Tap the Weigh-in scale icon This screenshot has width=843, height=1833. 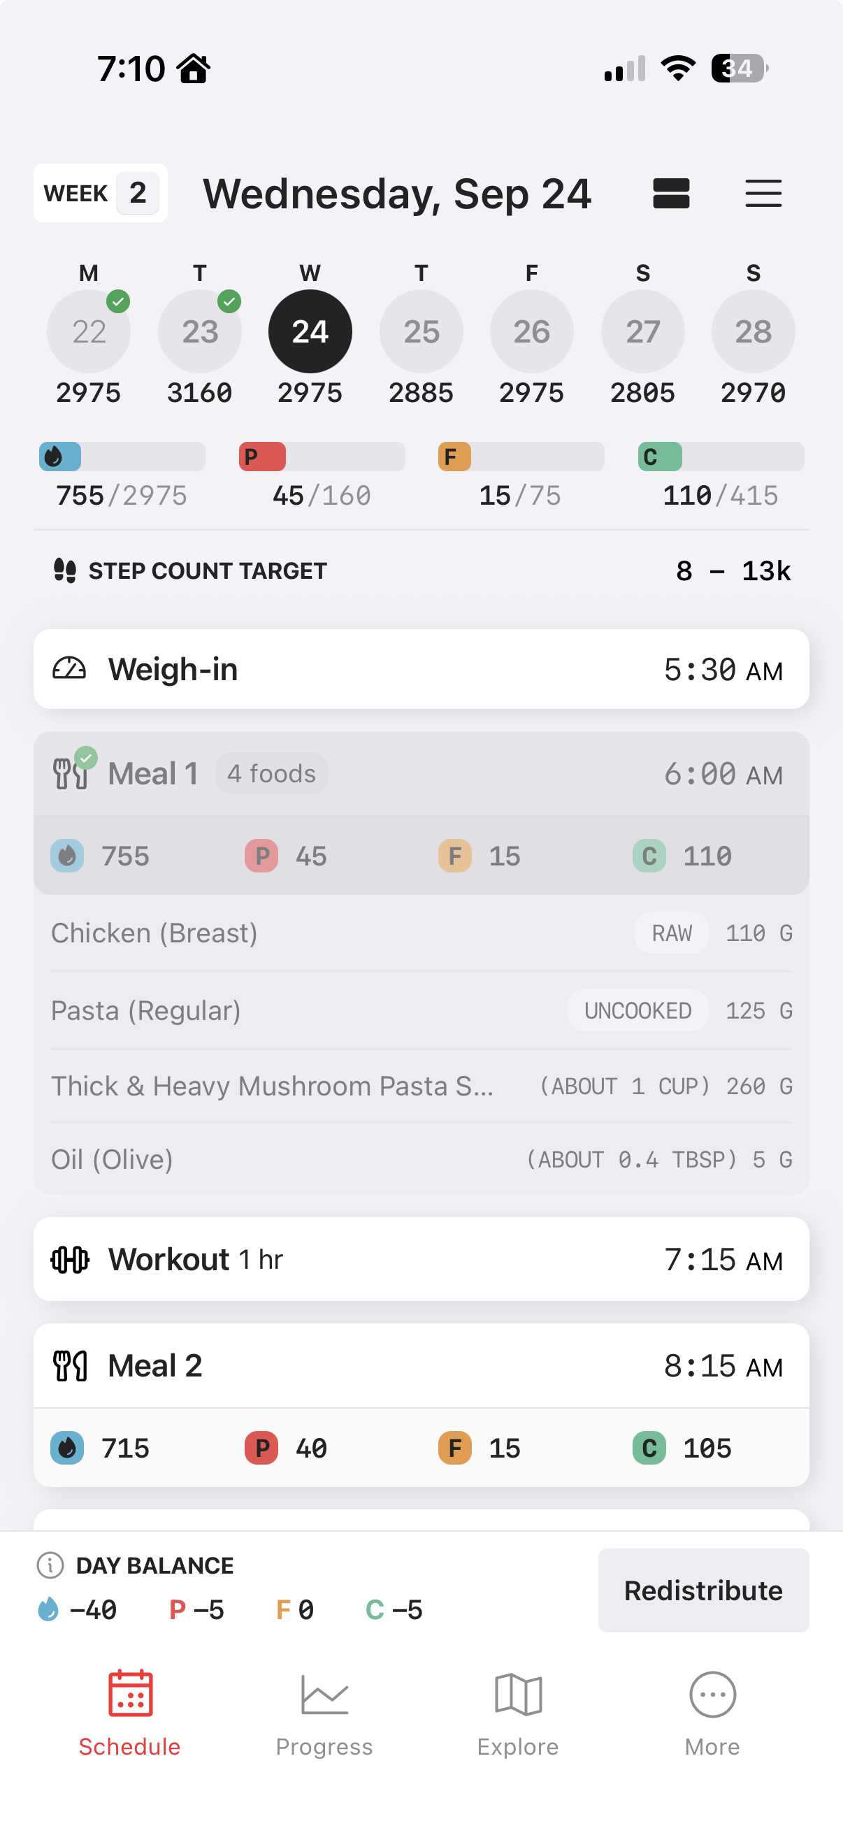(x=69, y=669)
